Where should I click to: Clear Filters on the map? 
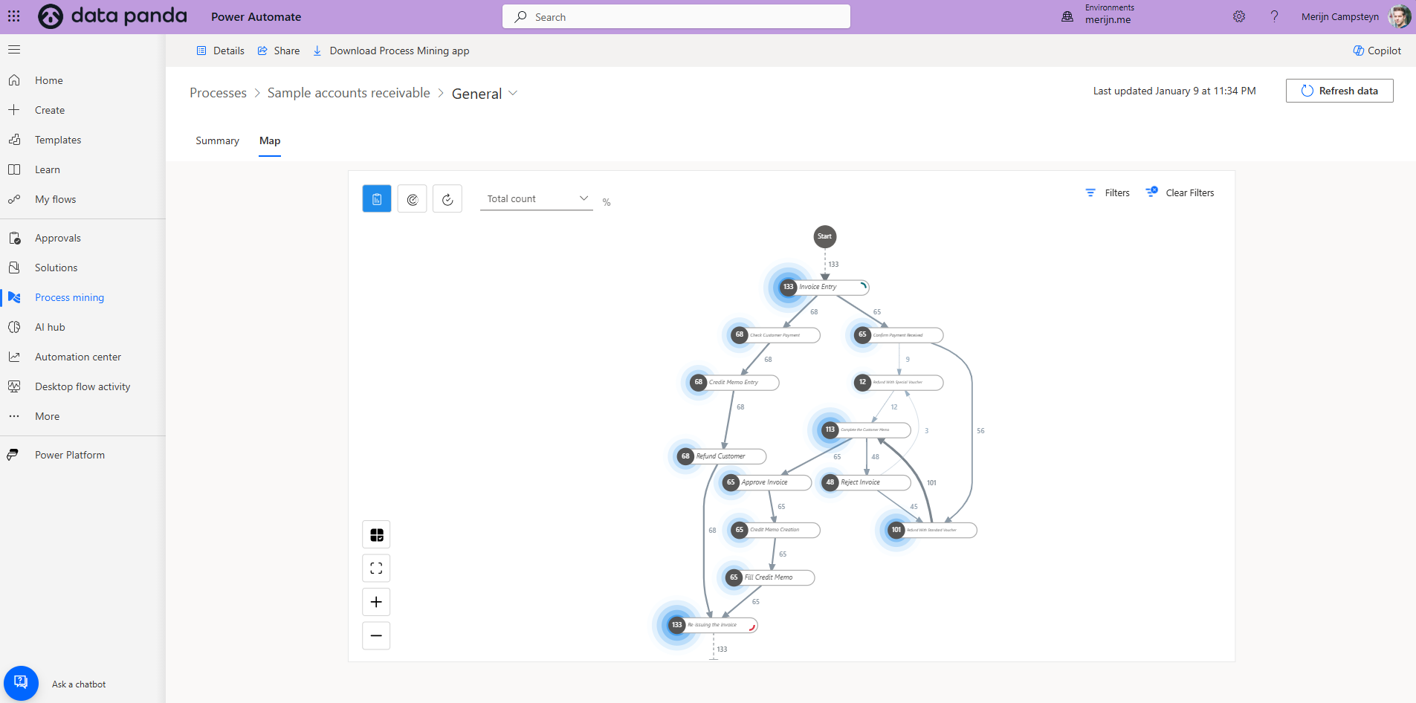1180,193
